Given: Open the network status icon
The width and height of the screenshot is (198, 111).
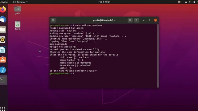Looking at the screenshot, I should (x=186, y=2).
